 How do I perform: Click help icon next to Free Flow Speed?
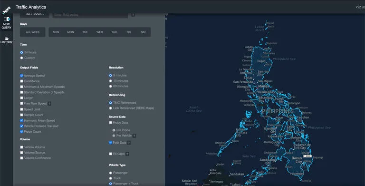pyautogui.click(x=49, y=104)
